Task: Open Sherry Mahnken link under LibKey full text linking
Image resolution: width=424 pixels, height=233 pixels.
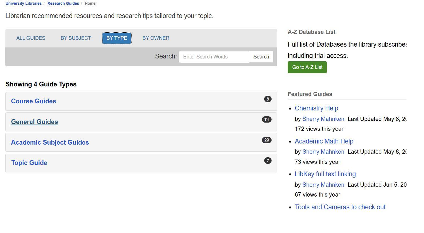Action: tap(323, 185)
